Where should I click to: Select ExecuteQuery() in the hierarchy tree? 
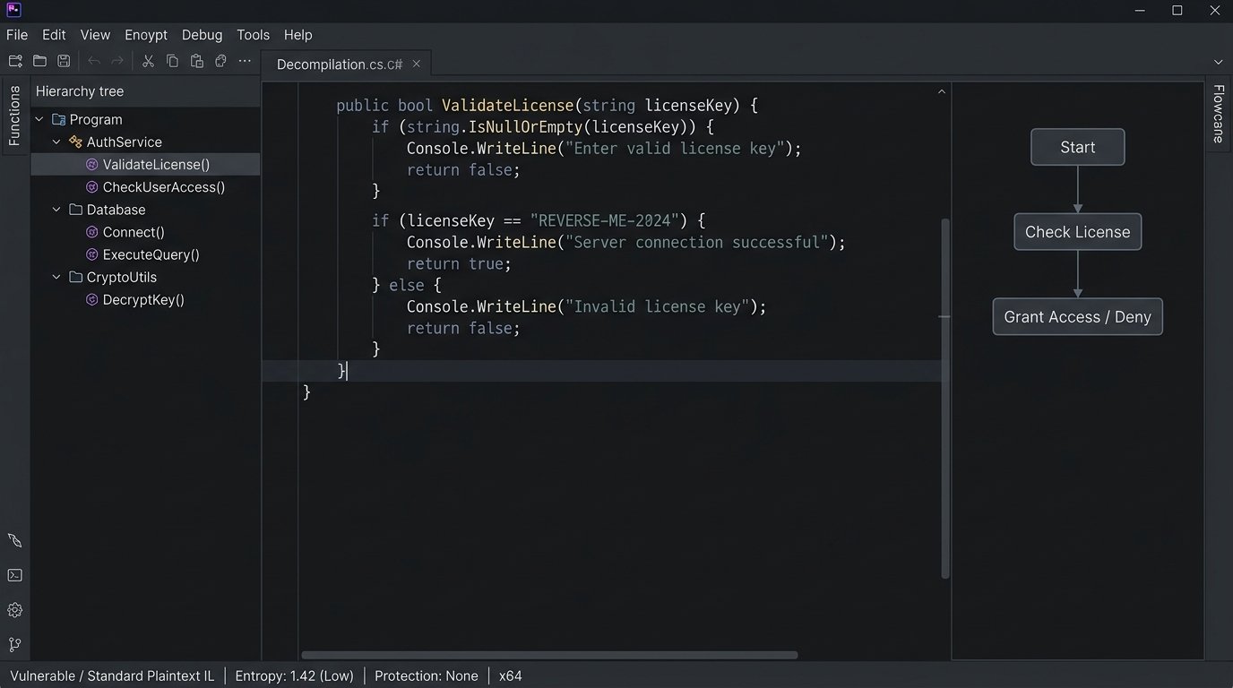146,254
